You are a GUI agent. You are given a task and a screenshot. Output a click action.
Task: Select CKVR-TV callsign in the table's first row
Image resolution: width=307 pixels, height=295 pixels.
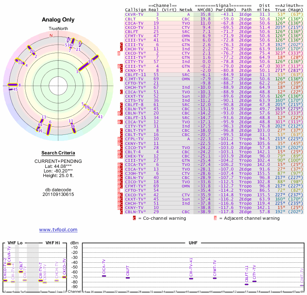coord(135,14)
